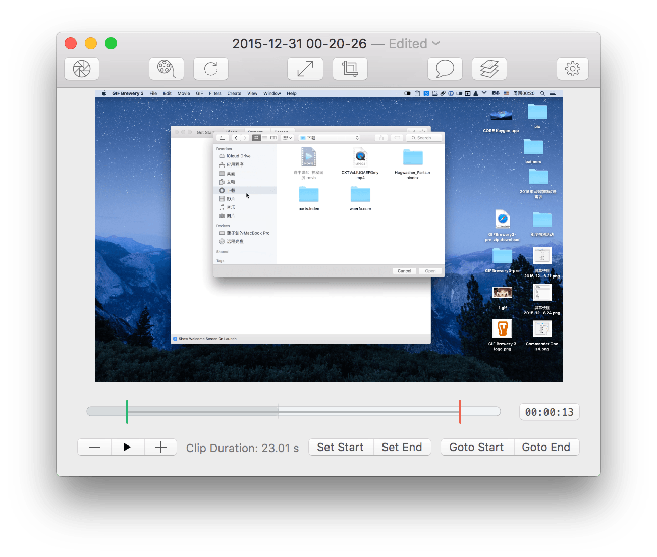Open the film reel frame settings
657x557 pixels.
point(166,69)
